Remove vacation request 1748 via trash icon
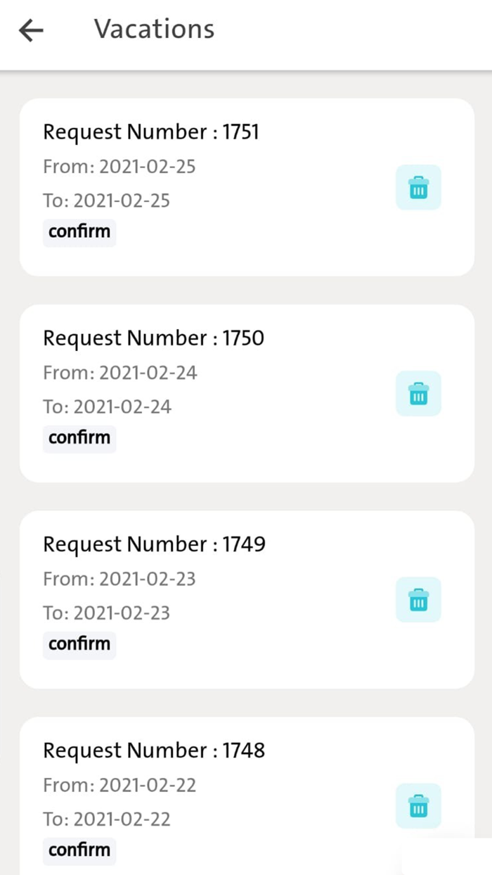 point(418,806)
